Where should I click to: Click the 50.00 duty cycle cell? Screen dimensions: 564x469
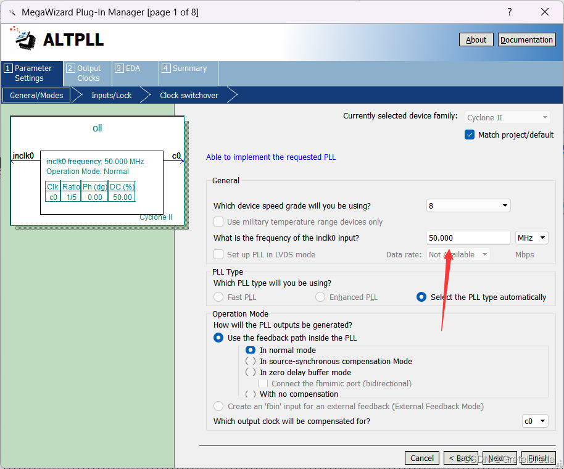point(122,197)
